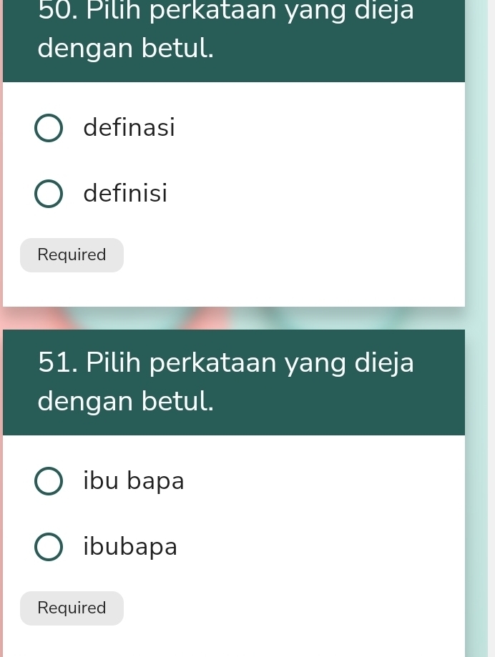Click the "definasi" answer label text
495x657 pixels.
click(129, 128)
